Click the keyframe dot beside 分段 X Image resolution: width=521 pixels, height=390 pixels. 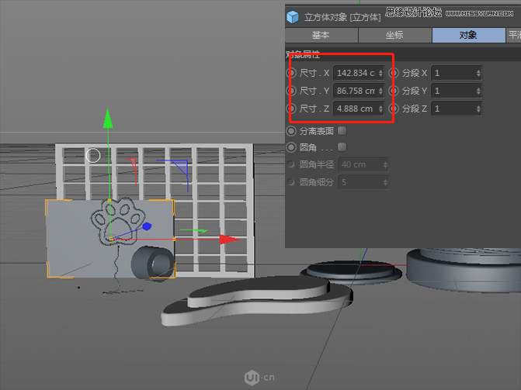point(394,73)
